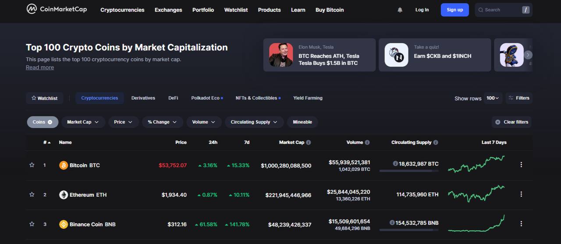
Task: Open the Elon Musk Tesla news thumbnail
Action: point(281,55)
